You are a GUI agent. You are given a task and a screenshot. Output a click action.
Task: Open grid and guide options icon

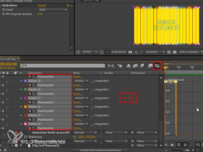(101, 52)
